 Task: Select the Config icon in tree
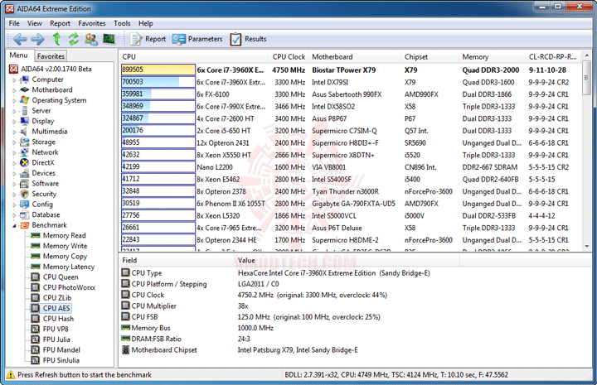(x=24, y=205)
